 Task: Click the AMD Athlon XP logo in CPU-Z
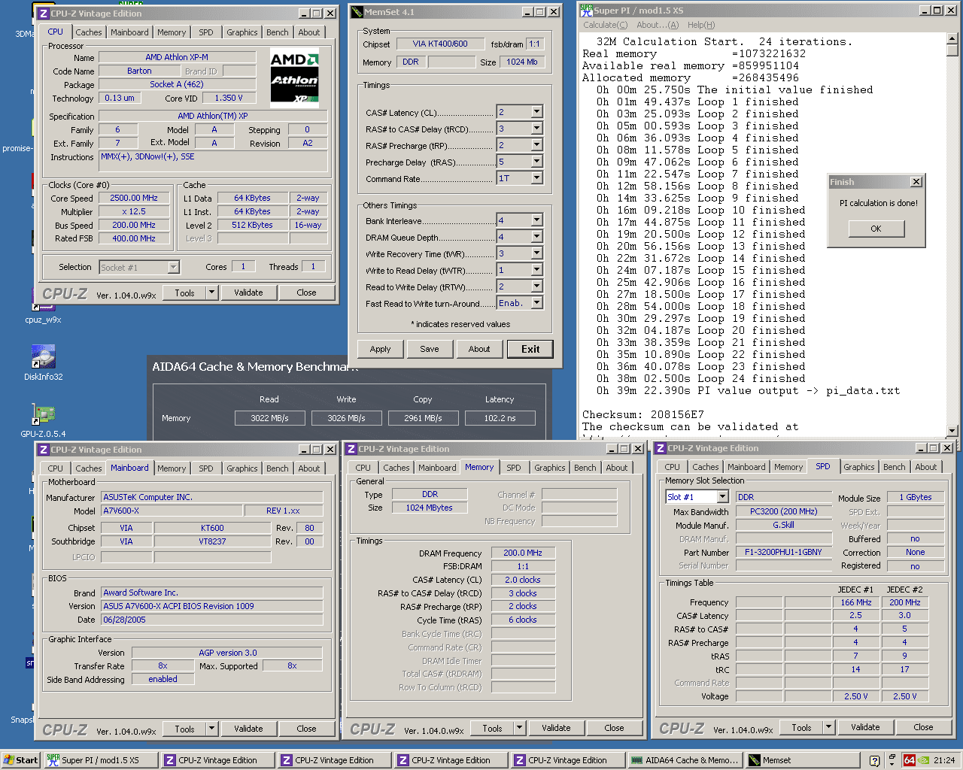pyautogui.click(x=294, y=77)
